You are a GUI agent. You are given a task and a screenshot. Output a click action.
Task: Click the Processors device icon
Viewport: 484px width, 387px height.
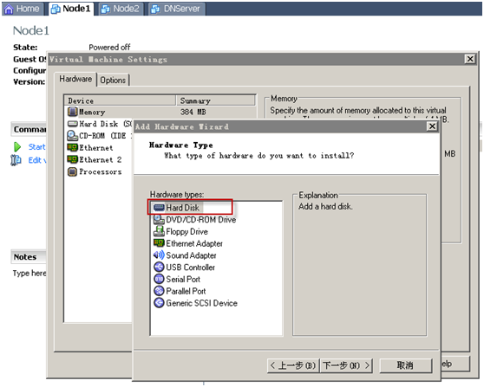coord(73,171)
